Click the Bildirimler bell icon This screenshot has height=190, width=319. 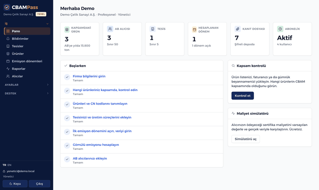click(x=8, y=39)
